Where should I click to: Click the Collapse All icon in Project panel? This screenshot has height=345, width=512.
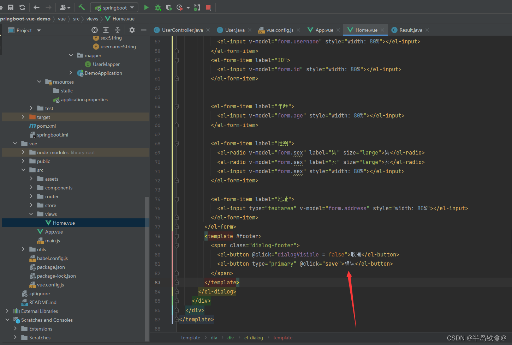tap(118, 30)
